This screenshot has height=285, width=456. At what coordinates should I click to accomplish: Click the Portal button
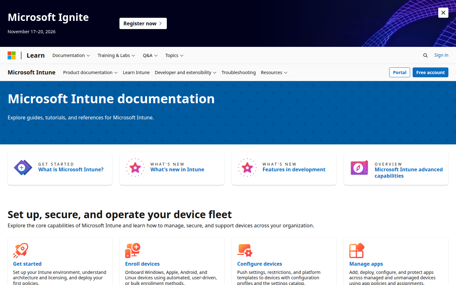(x=400, y=73)
